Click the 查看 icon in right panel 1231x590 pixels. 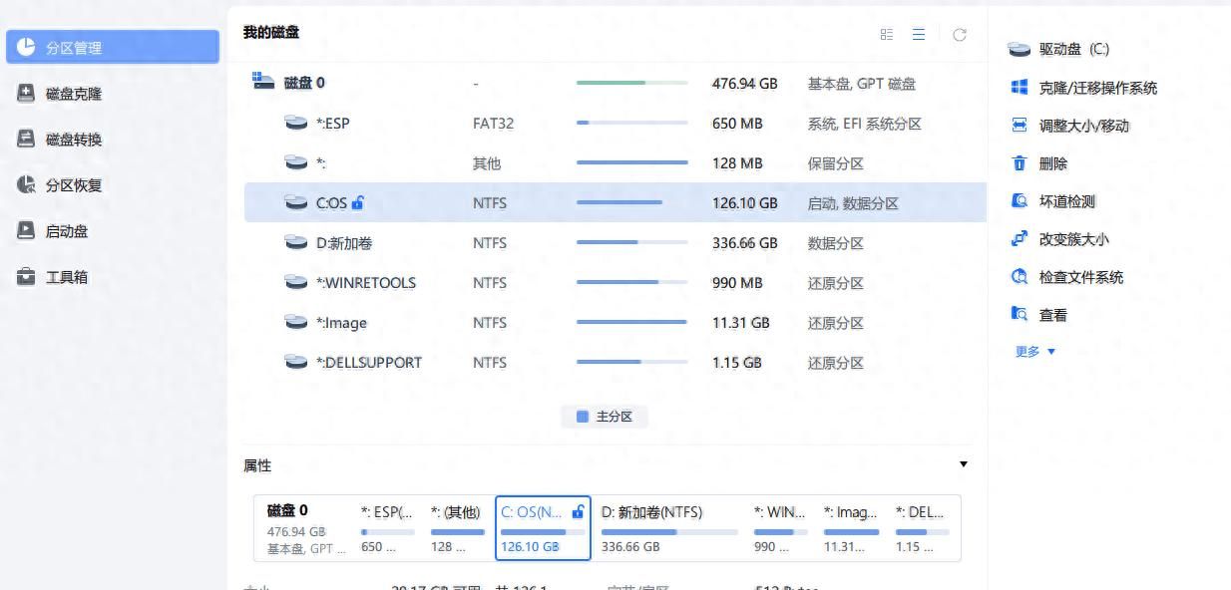pos(1019,315)
